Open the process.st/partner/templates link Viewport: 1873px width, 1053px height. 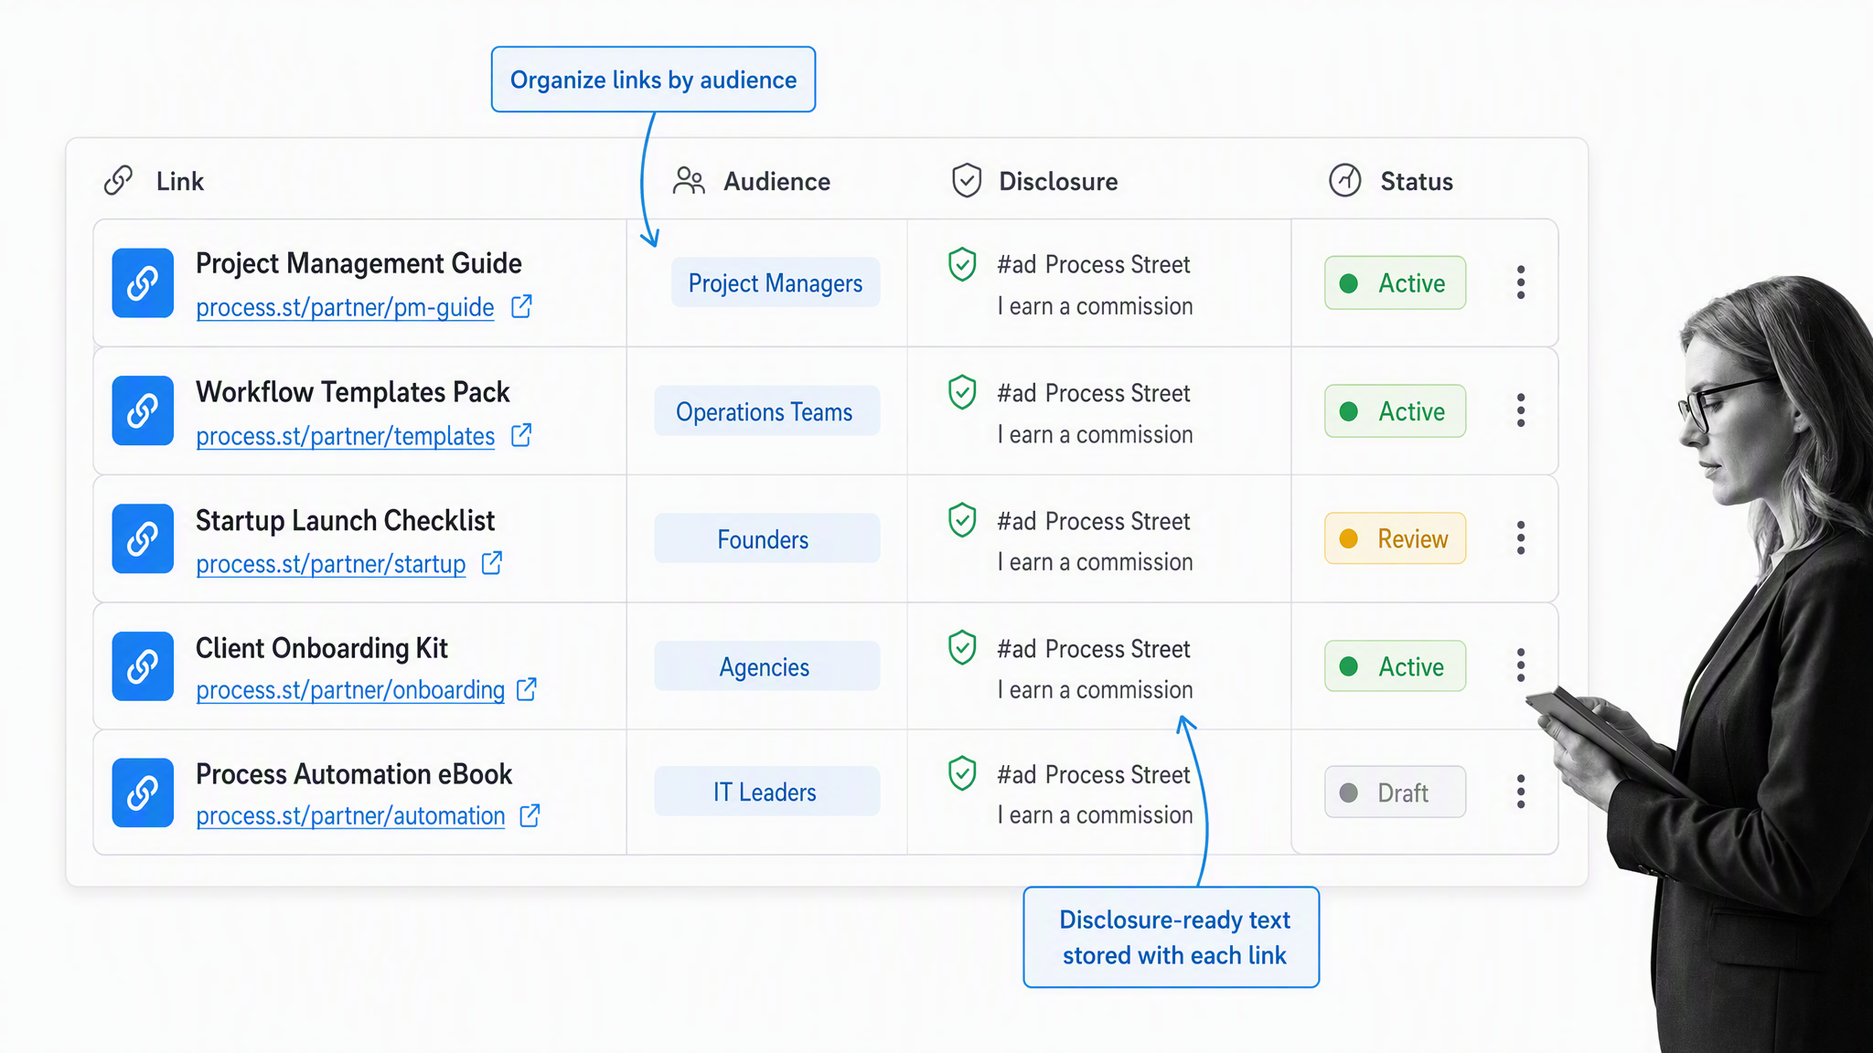[x=345, y=437]
